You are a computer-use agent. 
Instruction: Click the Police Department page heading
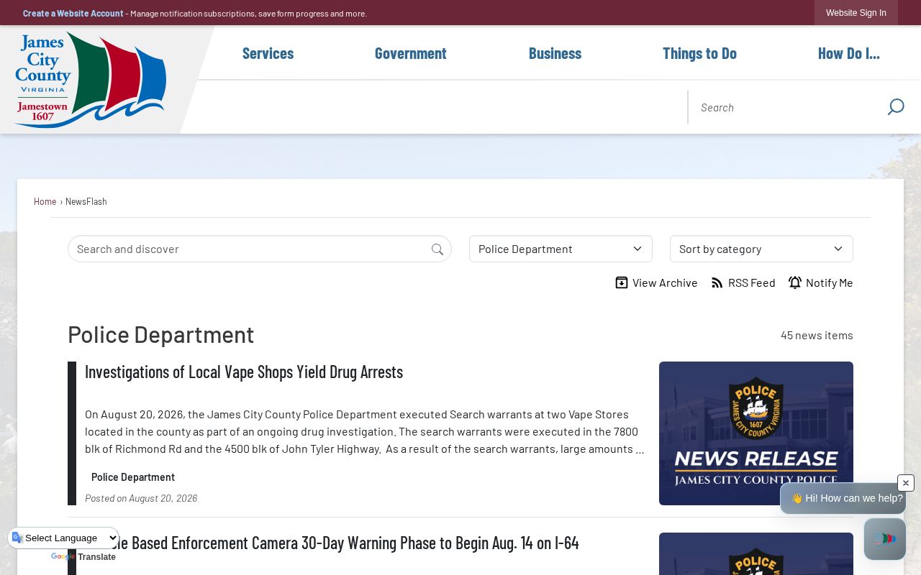[x=161, y=335]
